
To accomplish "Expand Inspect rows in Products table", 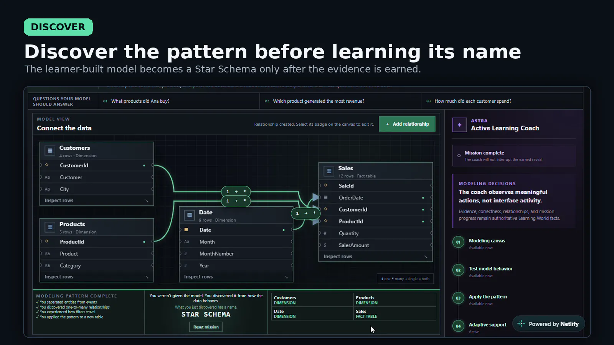I will point(97,277).
